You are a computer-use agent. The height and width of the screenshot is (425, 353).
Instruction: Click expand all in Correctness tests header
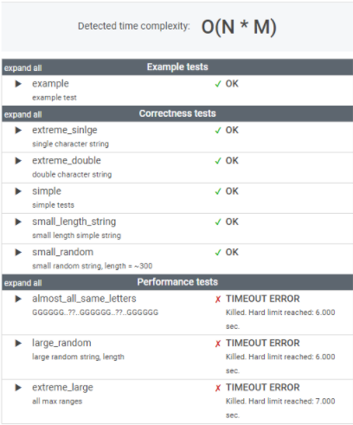tap(23, 114)
